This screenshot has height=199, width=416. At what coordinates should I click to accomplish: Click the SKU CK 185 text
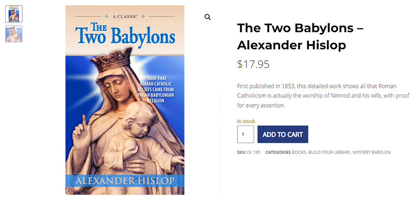click(248, 153)
